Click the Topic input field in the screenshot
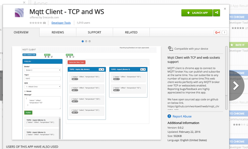 [42, 78]
